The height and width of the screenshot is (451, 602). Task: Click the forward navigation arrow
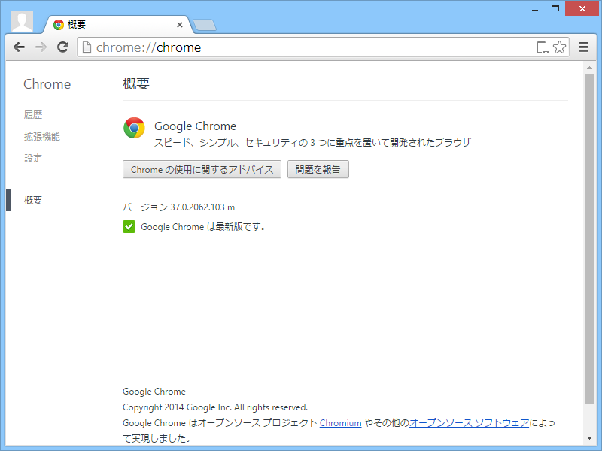click(x=41, y=47)
